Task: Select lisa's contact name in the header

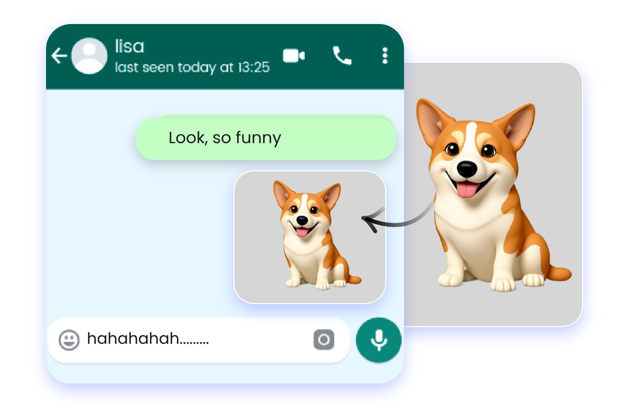Action: [x=128, y=47]
